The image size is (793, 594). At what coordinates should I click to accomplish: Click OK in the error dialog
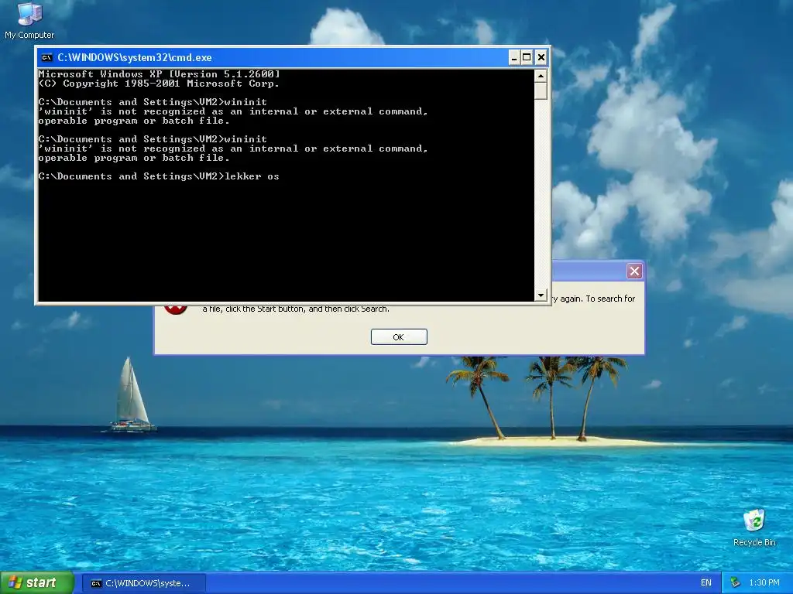tap(399, 337)
